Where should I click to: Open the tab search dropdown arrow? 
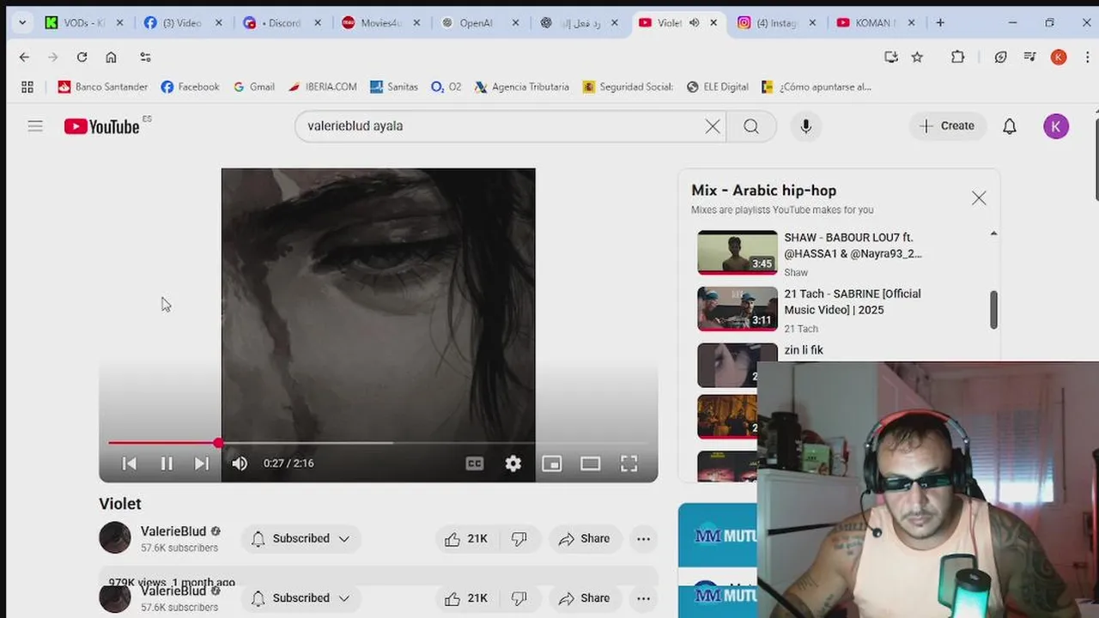[22, 23]
